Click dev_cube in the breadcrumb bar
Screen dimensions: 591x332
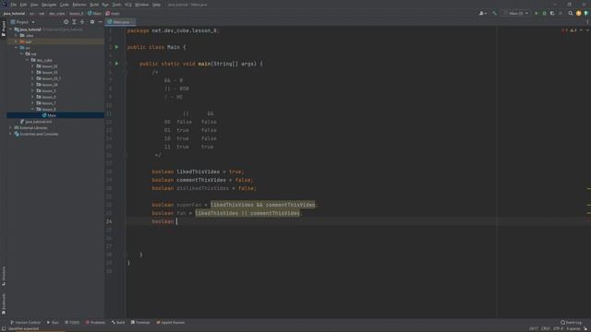coord(57,13)
